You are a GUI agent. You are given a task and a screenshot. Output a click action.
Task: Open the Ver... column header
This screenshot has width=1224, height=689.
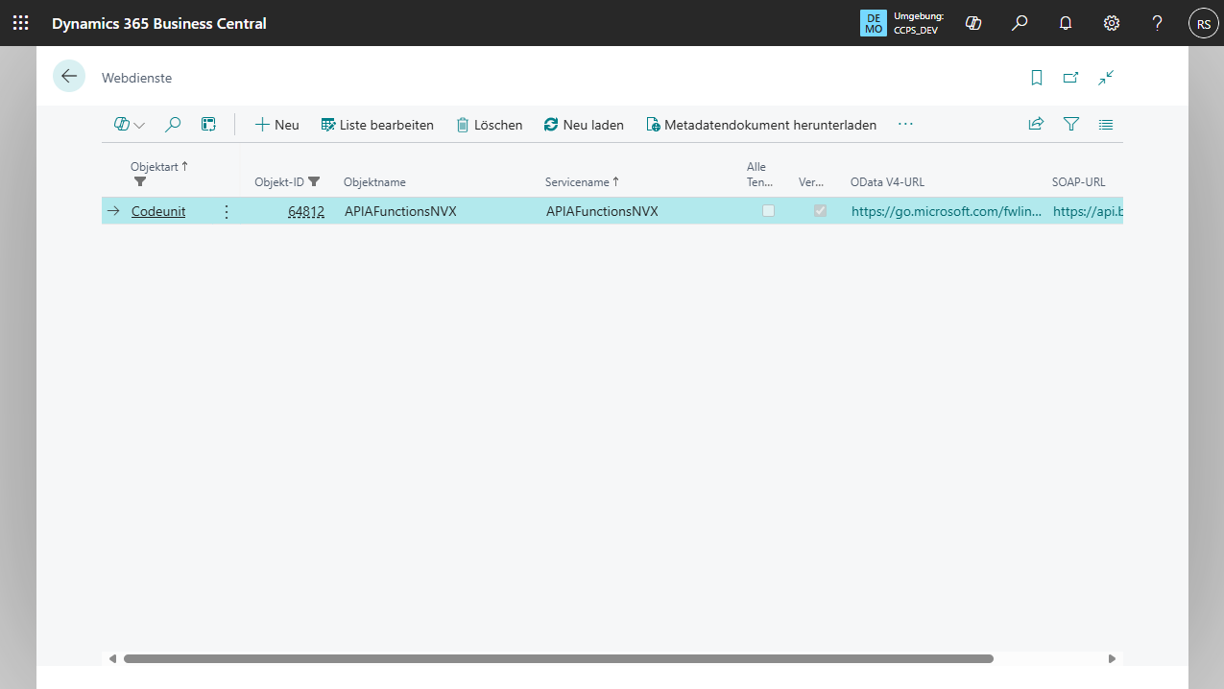coord(811,182)
